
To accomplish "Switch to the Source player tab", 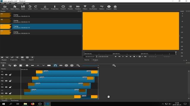I will click(87, 60).
